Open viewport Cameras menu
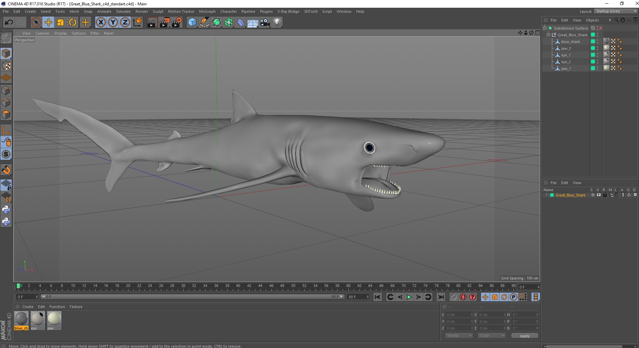This screenshot has width=639, height=348. [42, 33]
